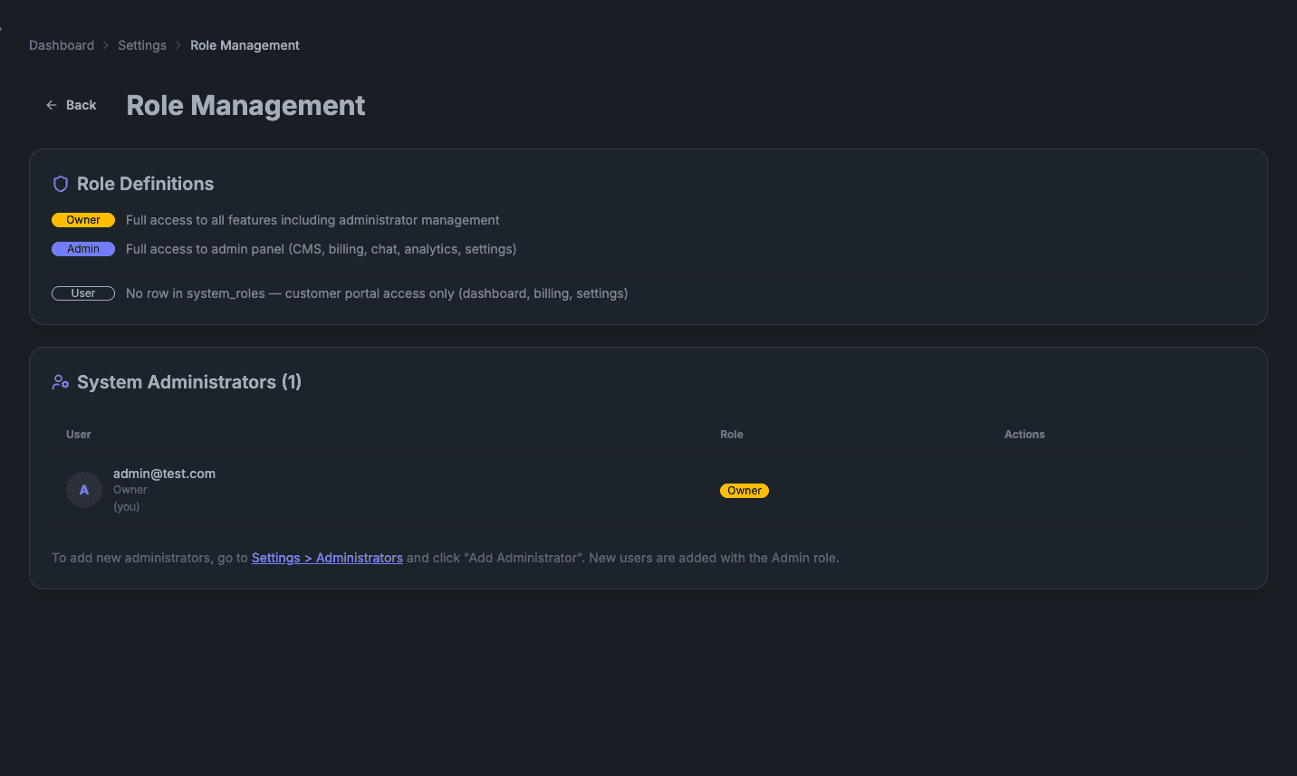Click the shield icon beside Role Definitions

click(60, 183)
